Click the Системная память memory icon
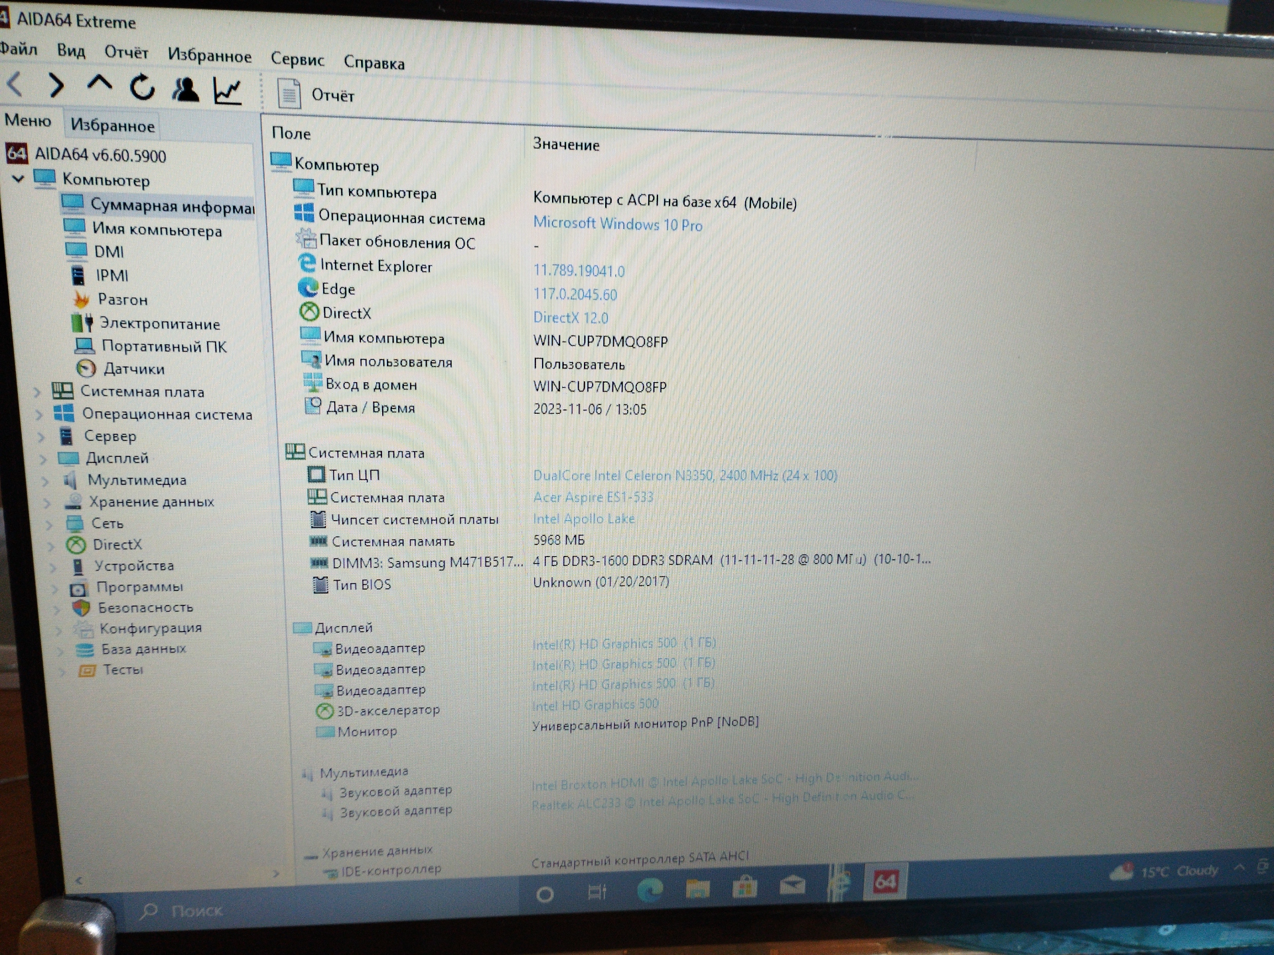Screen dimensions: 1274x955 [x=319, y=541]
